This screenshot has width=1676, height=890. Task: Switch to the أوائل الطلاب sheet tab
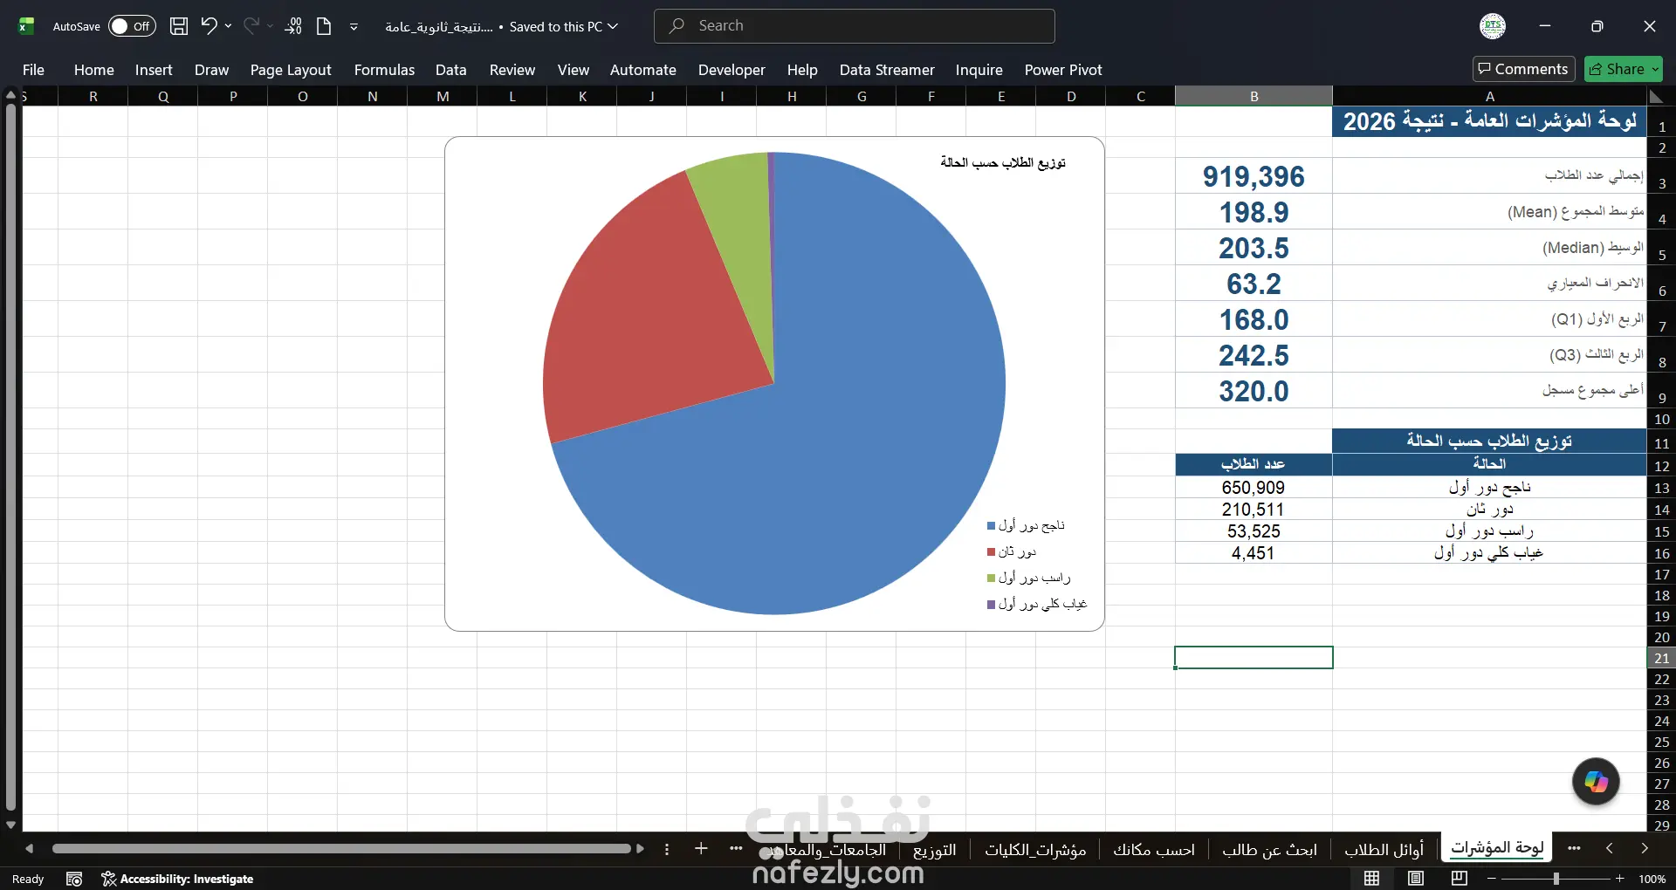tap(1384, 849)
